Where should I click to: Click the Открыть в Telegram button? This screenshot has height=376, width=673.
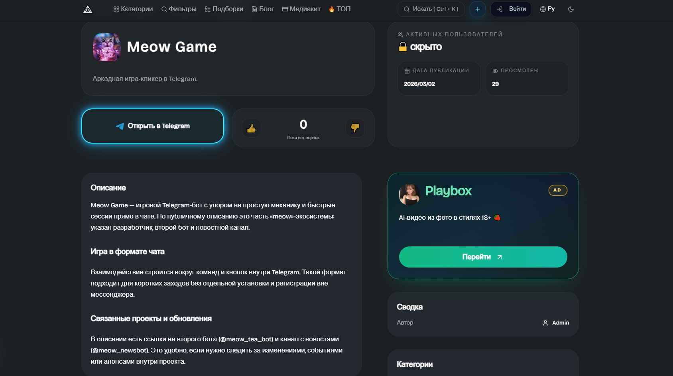coord(153,126)
